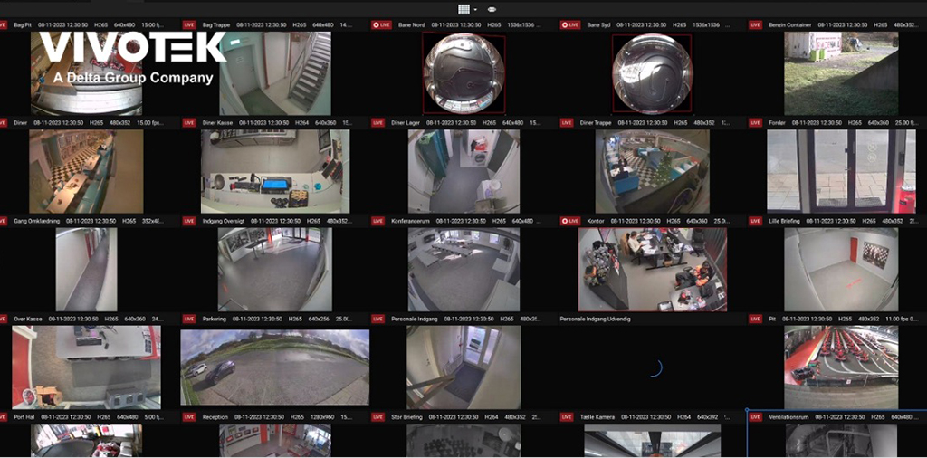Select the Benzin Container outdoor camera view

tap(840, 72)
